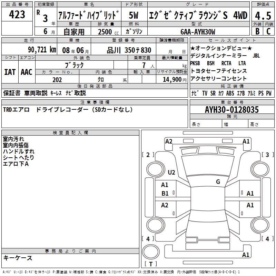The height and width of the screenshot is (276, 276).
Task: Click the A2 mark on the rear door
Action: 165,205
